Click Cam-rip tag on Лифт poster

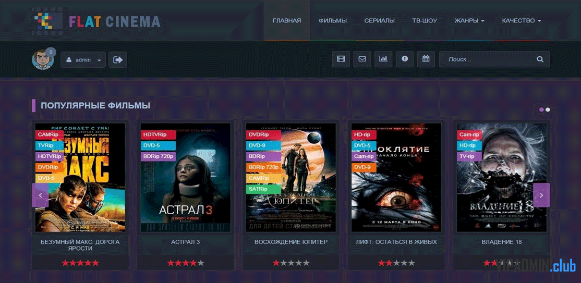[x=364, y=156]
